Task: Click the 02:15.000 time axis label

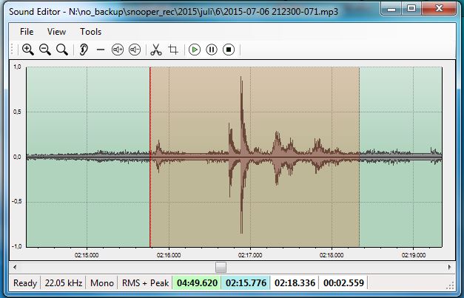Action: [87, 255]
